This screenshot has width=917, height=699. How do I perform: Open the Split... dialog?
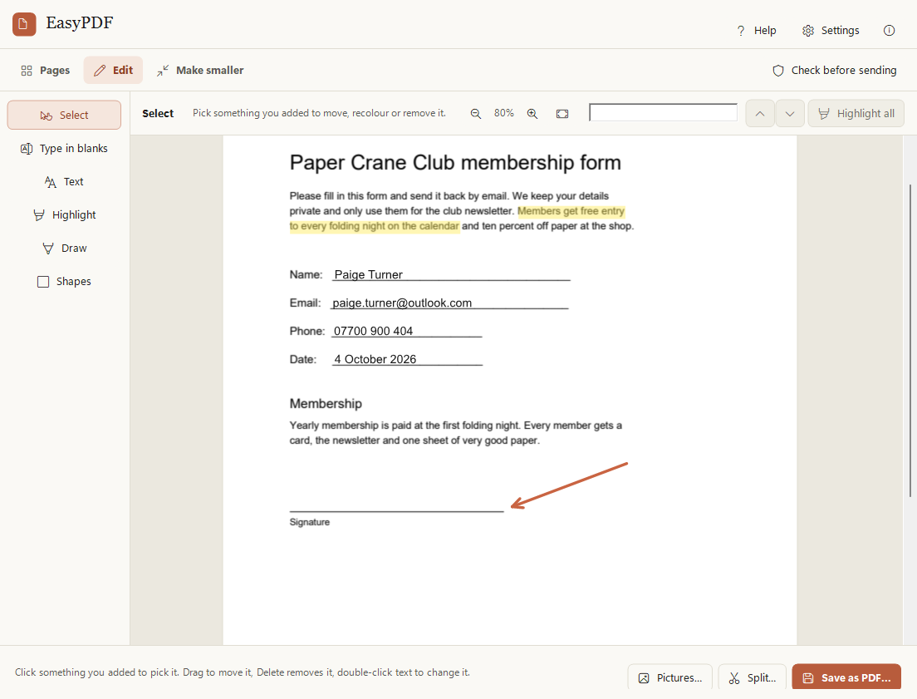click(x=753, y=678)
